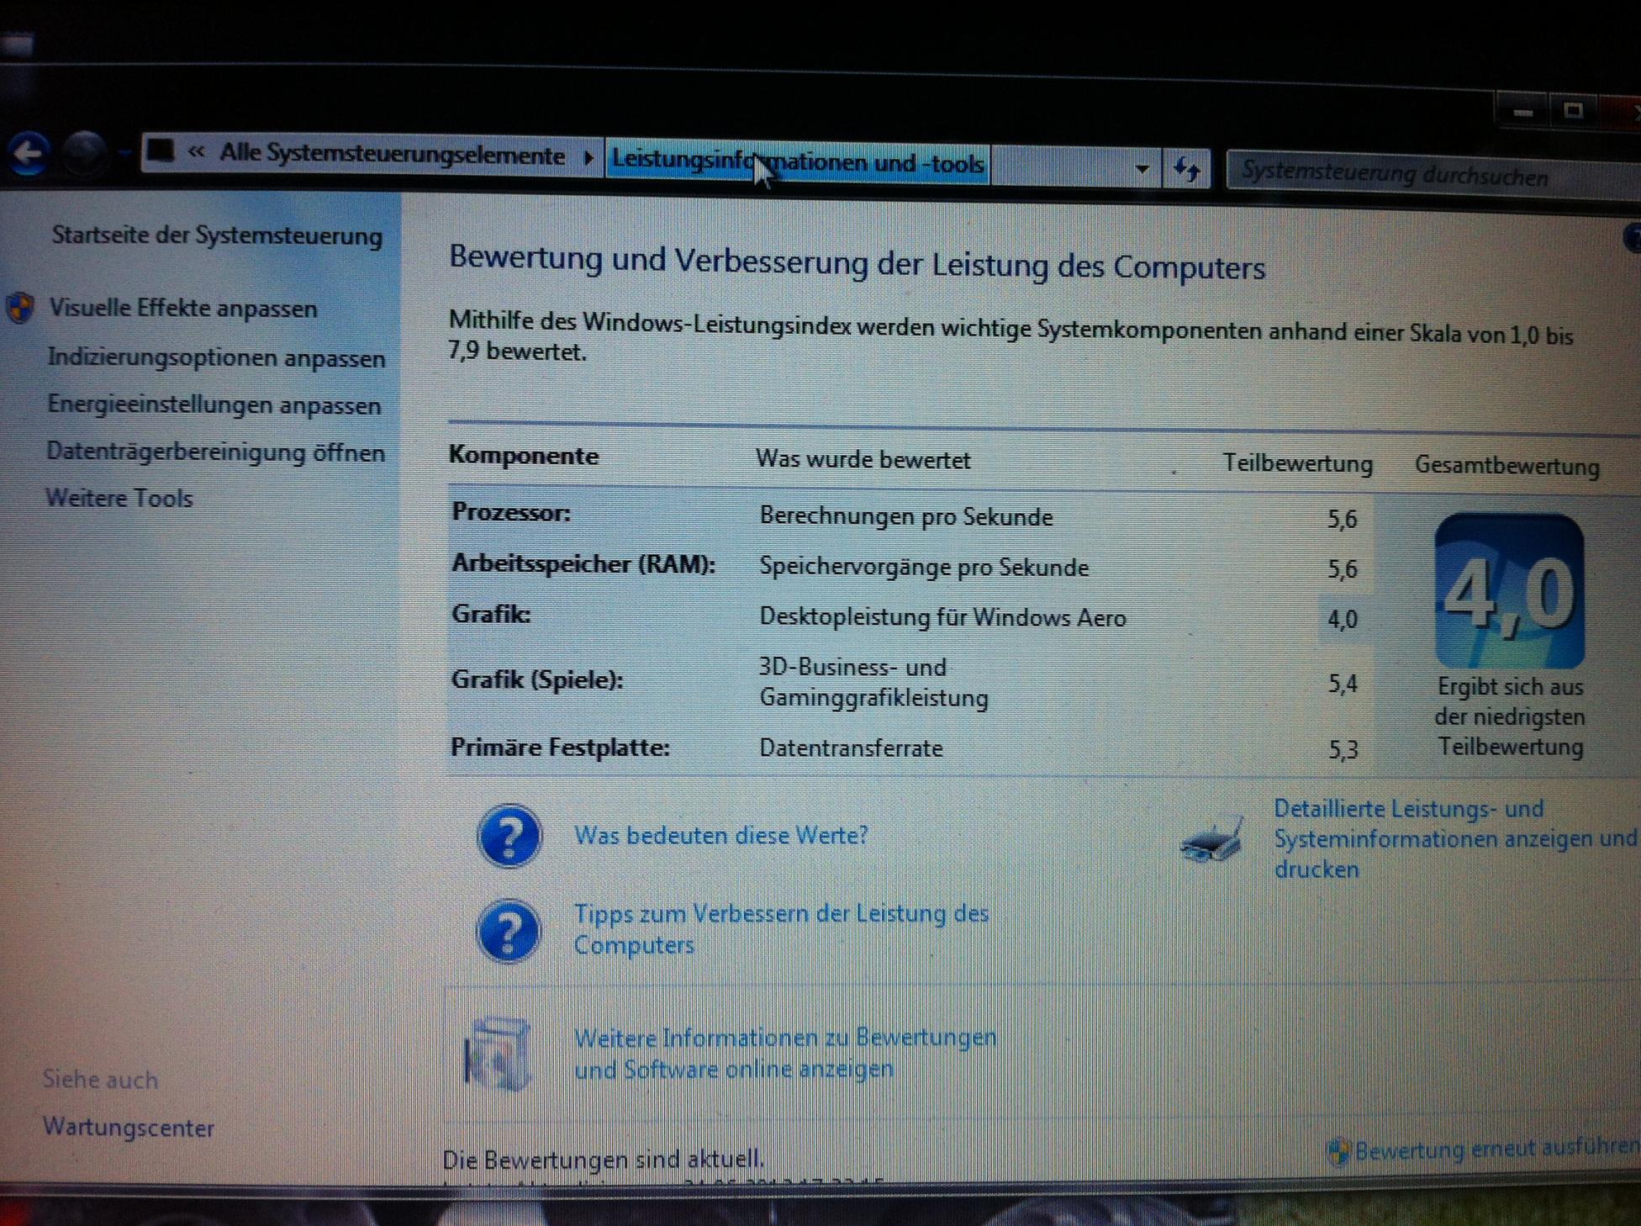Go to 'Startseite der Systemsteuerung'
The height and width of the screenshot is (1226, 1641).
click(x=217, y=235)
